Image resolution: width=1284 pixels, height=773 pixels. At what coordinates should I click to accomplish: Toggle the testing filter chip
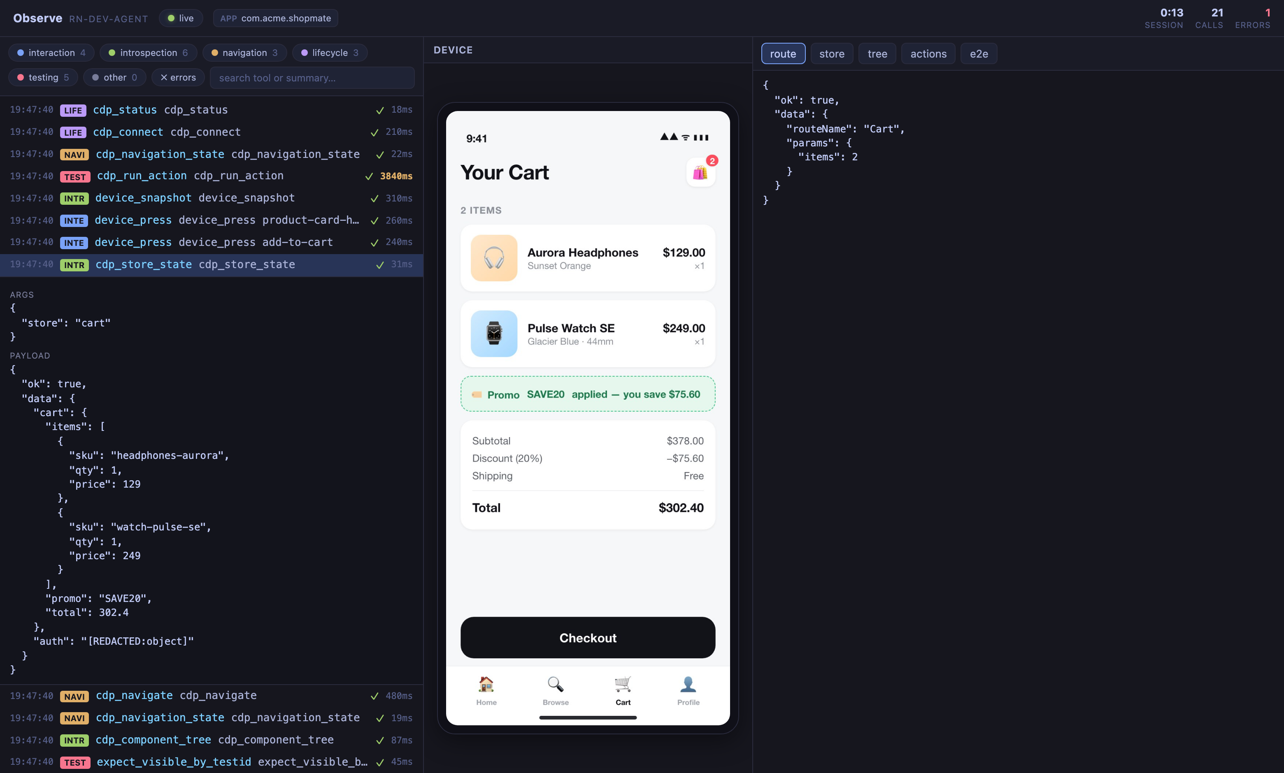[x=43, y=77]
